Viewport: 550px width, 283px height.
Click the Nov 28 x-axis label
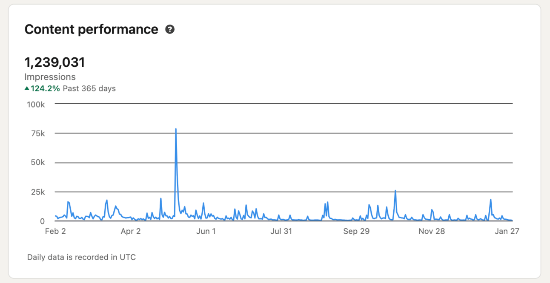tap(432, 231)
